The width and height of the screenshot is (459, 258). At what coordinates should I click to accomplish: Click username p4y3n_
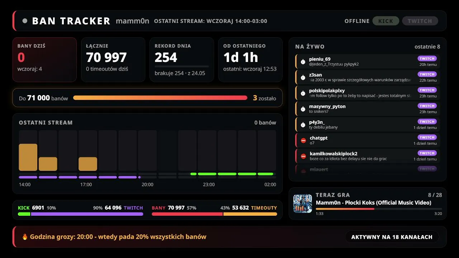[317, 122]
